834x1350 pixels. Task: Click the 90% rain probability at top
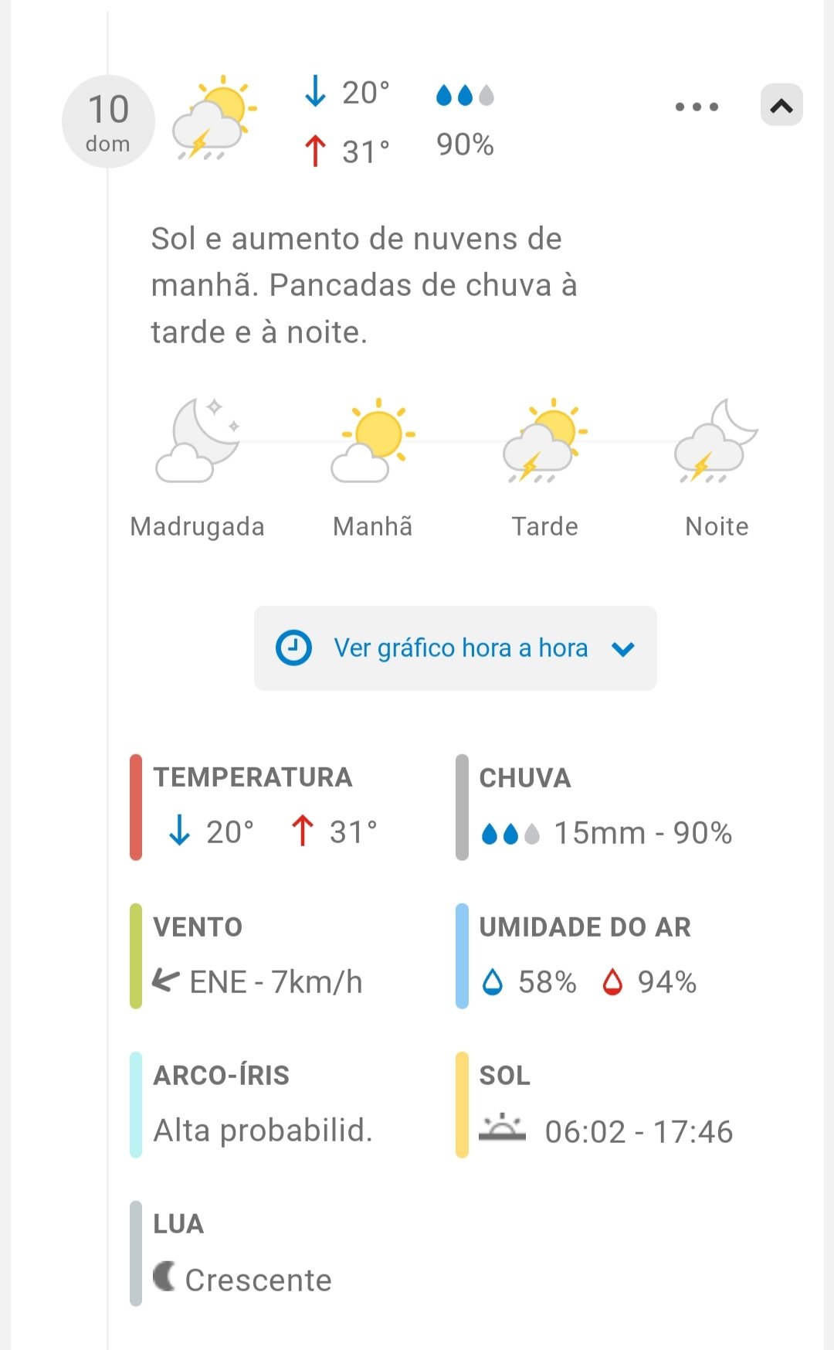pyautogui.click(x=465, y=145)
